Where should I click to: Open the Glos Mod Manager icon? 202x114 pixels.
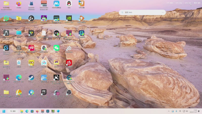[x=6, y=50]
